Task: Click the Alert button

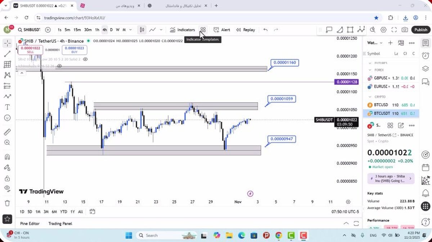Action: coord(222,30)
